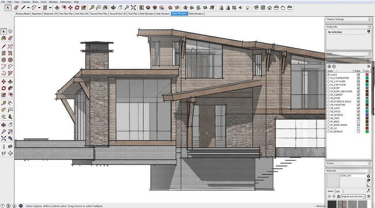Click the Delete Layer minus icon
Image resolution: width=375 pixels, height=208 pixels.
334,67
